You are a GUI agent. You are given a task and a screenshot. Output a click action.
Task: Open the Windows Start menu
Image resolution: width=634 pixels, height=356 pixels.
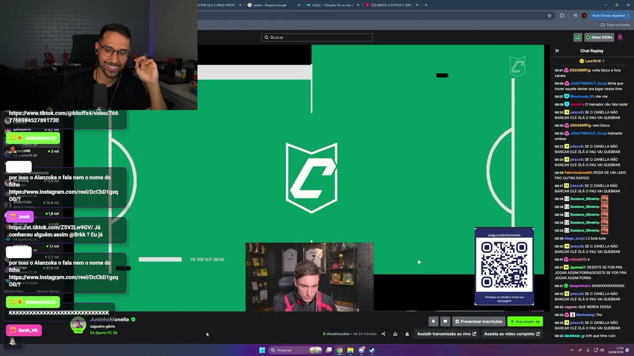262,350
